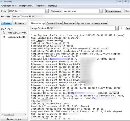130x121 pixels.
Task: Open the Сканирование menu
Action: coord(9,6)
